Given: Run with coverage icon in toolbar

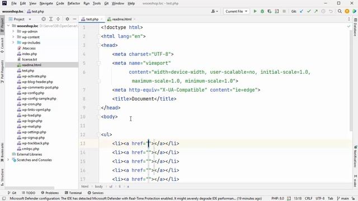Looking at the screenshot, I should pyautogui.click(x=270, y=11).
